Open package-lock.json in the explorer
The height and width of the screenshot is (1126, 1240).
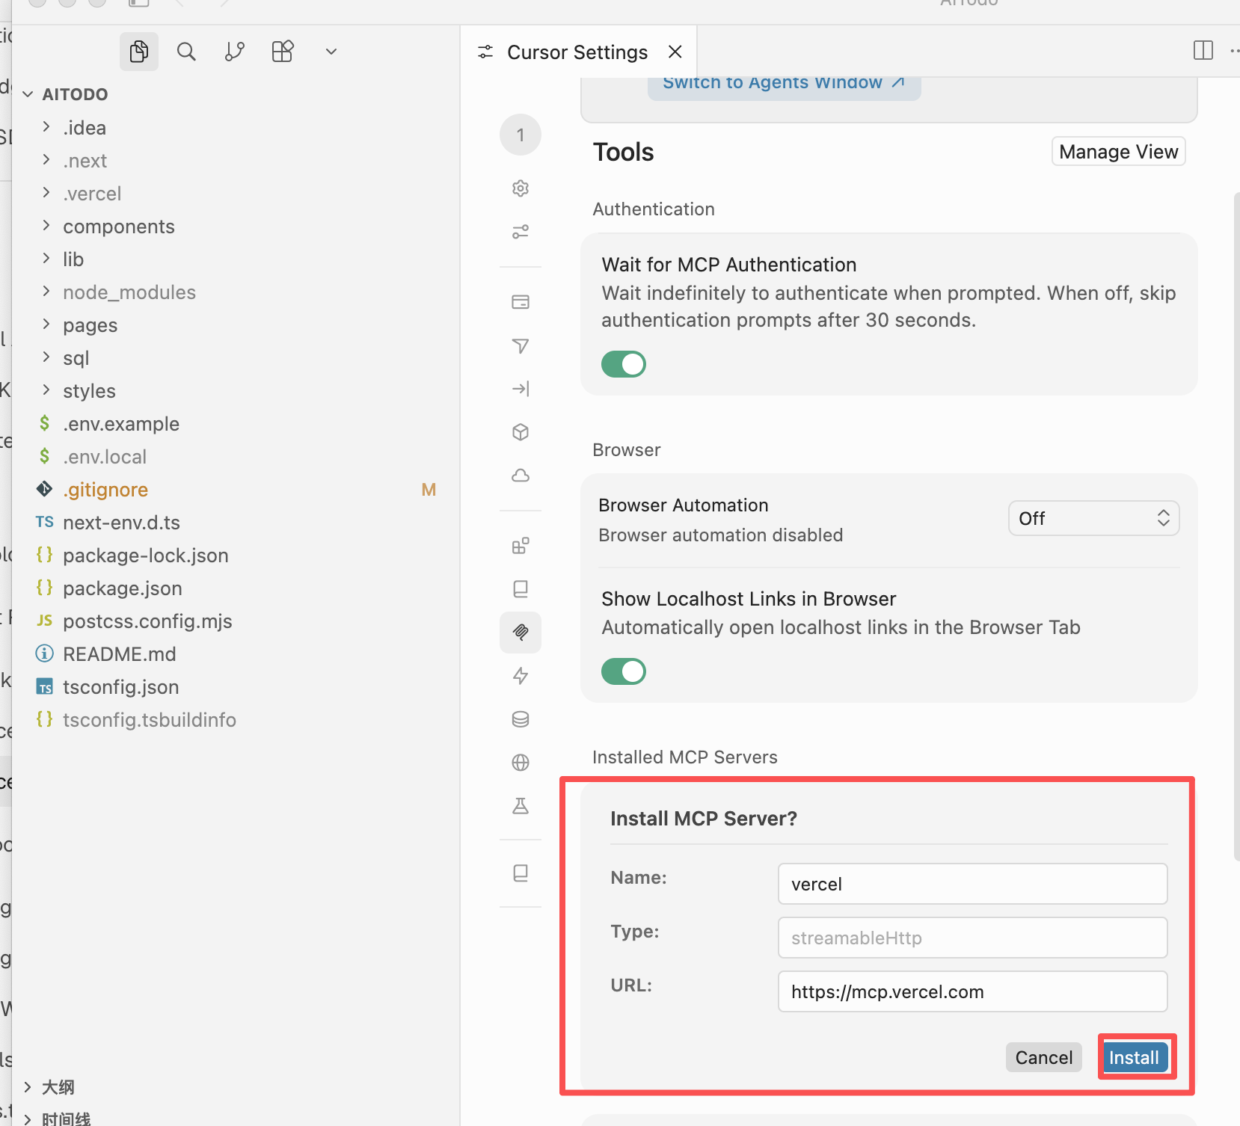146,556
